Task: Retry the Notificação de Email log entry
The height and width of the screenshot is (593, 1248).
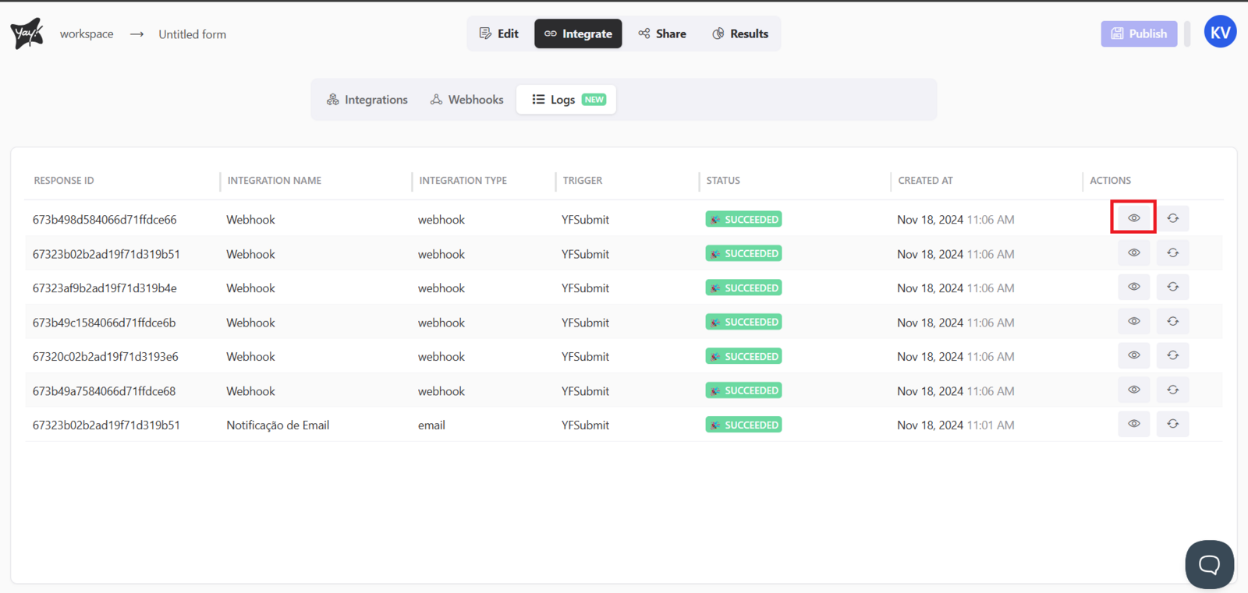Action: click(1172, 424)
